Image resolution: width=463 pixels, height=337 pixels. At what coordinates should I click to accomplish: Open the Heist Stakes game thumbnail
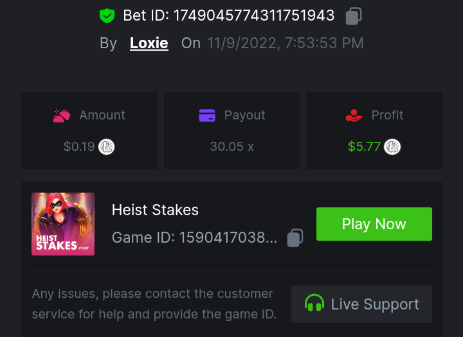click(x=63, y=224)
